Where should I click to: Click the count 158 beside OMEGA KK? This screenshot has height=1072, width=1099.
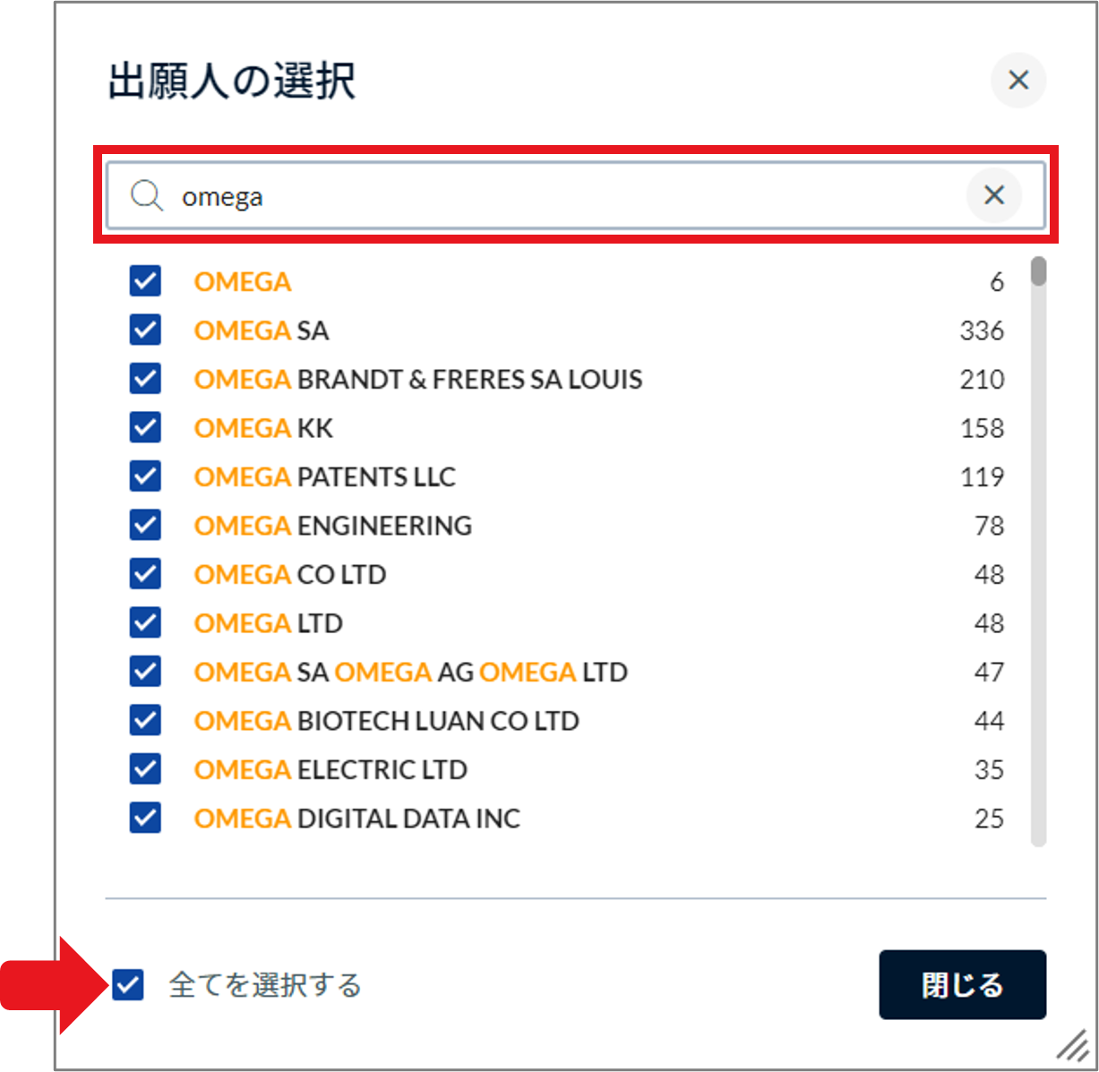point(982,428)
